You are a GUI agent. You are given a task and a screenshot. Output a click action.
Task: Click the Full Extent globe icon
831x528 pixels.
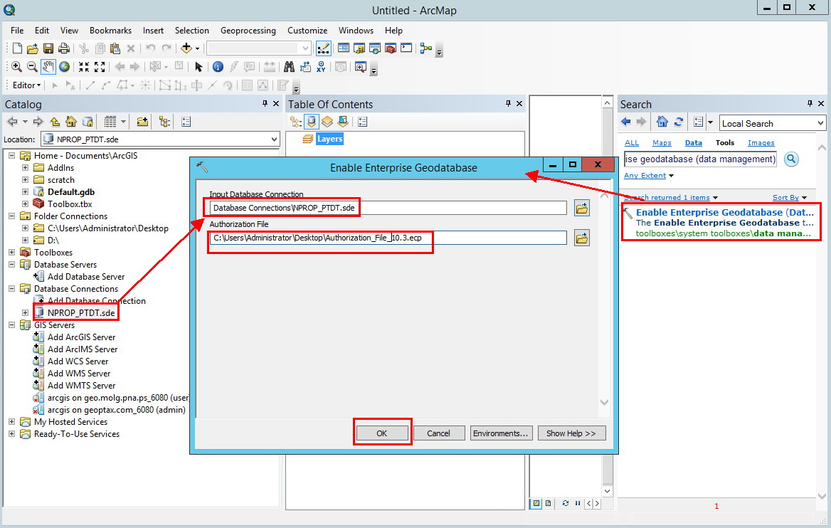[x=64, y=67]
